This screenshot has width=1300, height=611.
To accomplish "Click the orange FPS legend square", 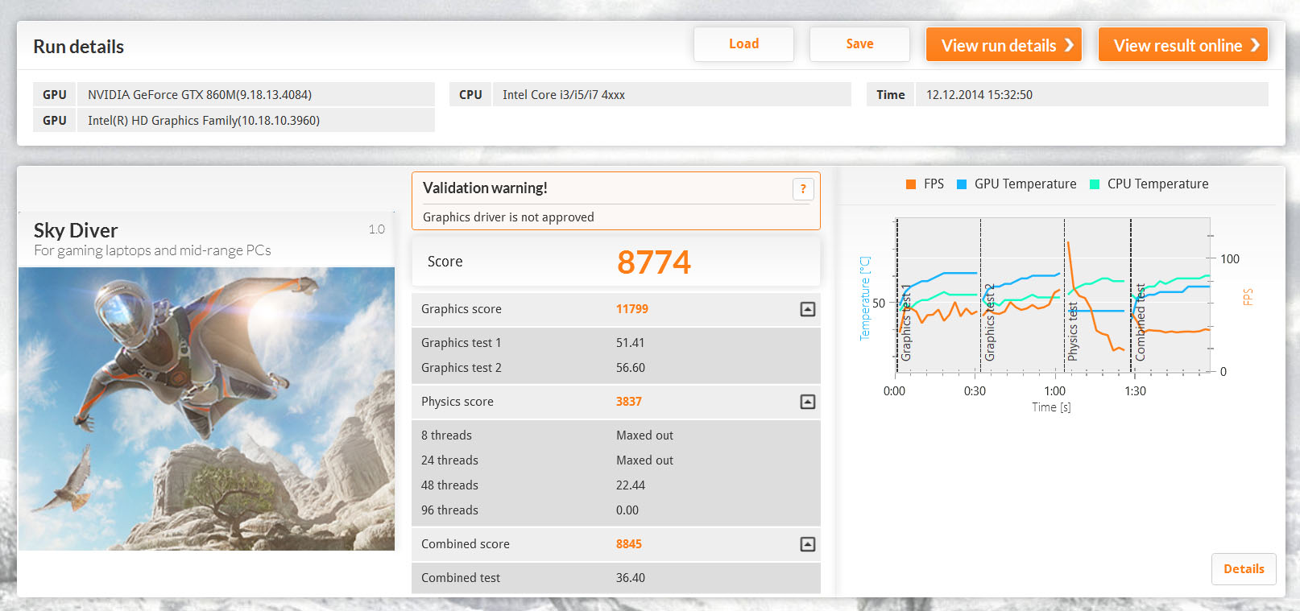I will tap(911, 184).
